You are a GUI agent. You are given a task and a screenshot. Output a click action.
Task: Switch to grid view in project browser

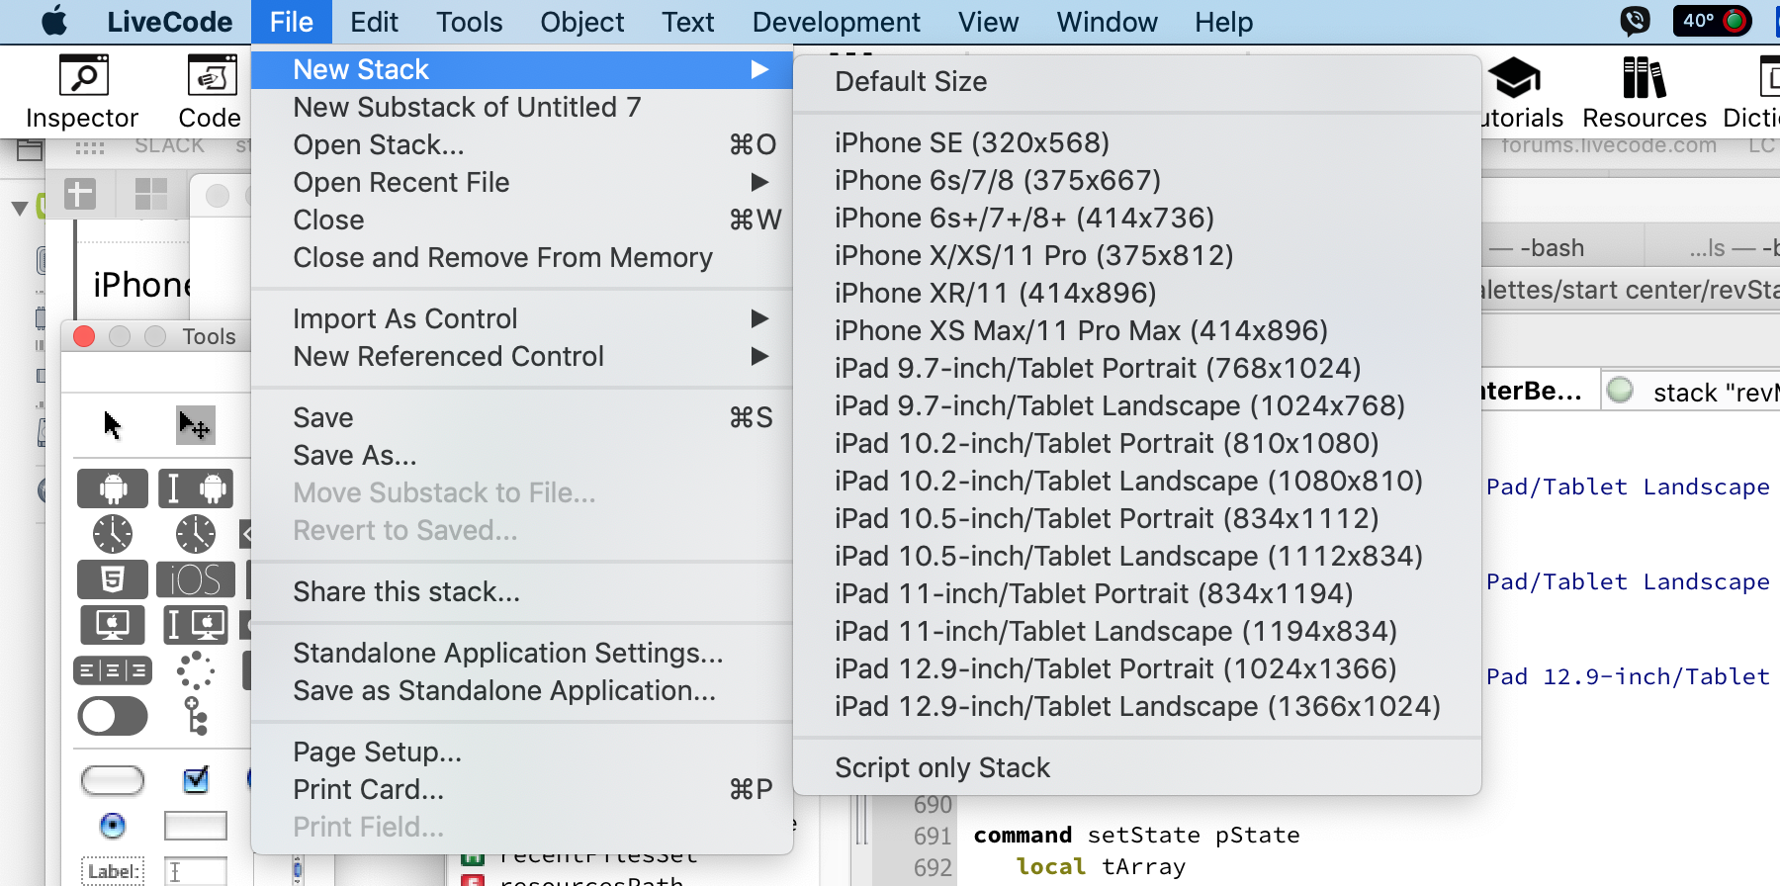pyautogui.click(x=151, y=194)
